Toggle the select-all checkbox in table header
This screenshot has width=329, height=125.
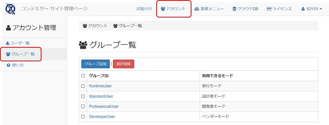[x=83, y=76]
